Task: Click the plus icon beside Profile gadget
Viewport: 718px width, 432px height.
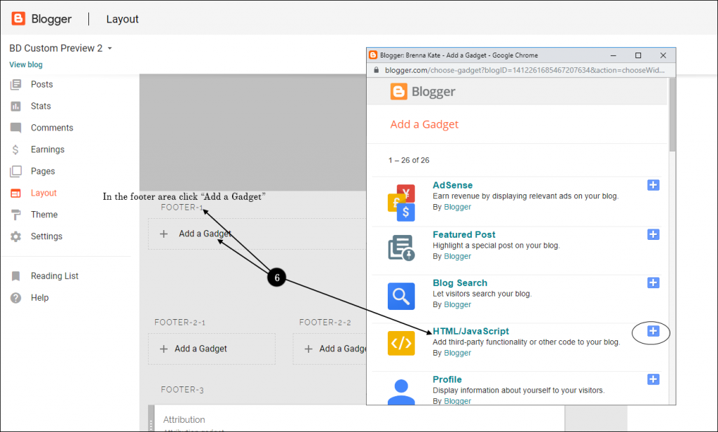Action: click(x=653, y=379)
